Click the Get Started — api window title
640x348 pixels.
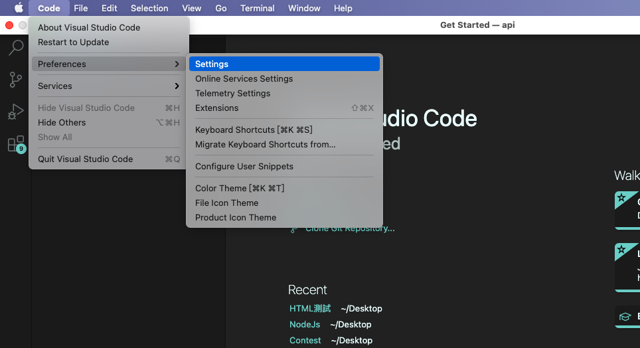(x=477, y=25)
